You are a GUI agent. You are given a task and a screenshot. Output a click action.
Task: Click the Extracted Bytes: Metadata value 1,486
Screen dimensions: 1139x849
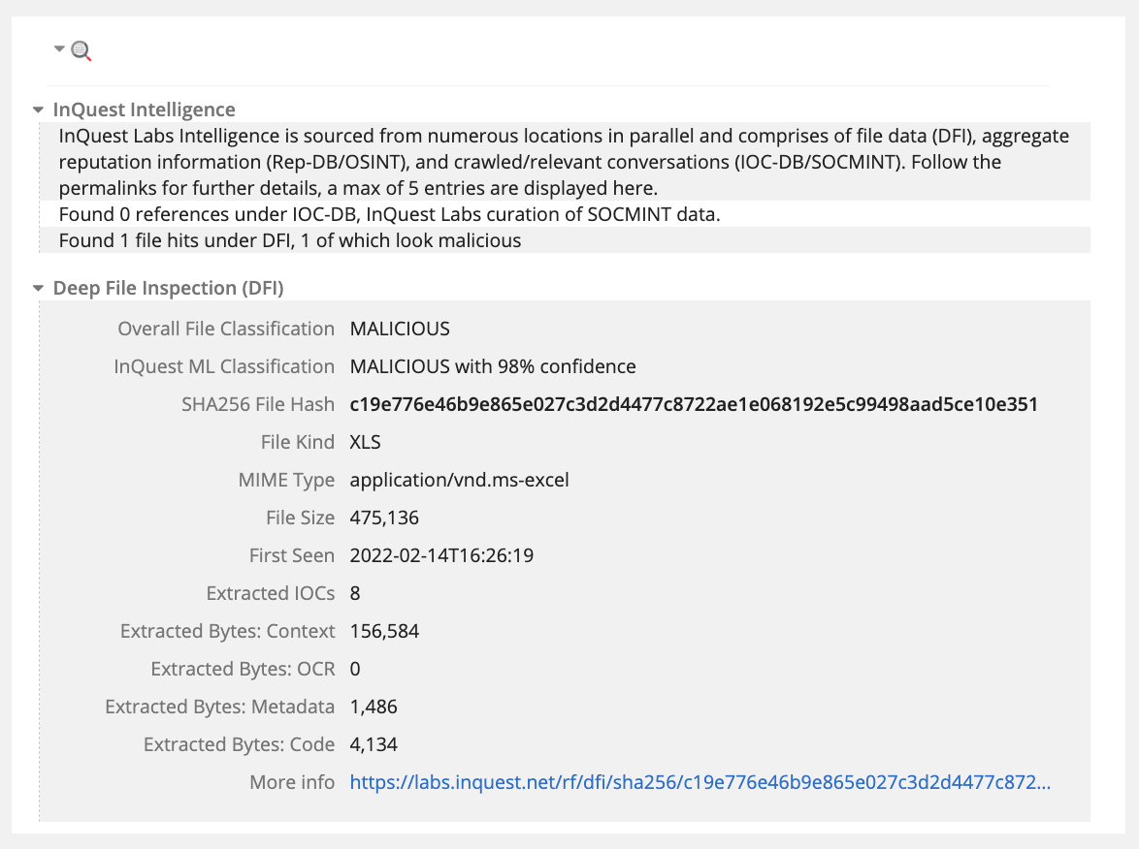374,707
